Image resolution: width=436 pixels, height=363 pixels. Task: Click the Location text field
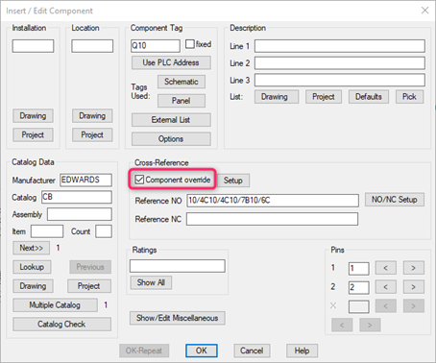coord(92,46)
